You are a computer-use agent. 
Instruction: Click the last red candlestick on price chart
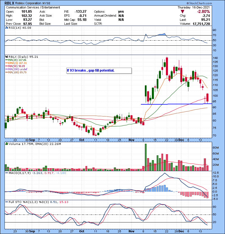(207, 97)
